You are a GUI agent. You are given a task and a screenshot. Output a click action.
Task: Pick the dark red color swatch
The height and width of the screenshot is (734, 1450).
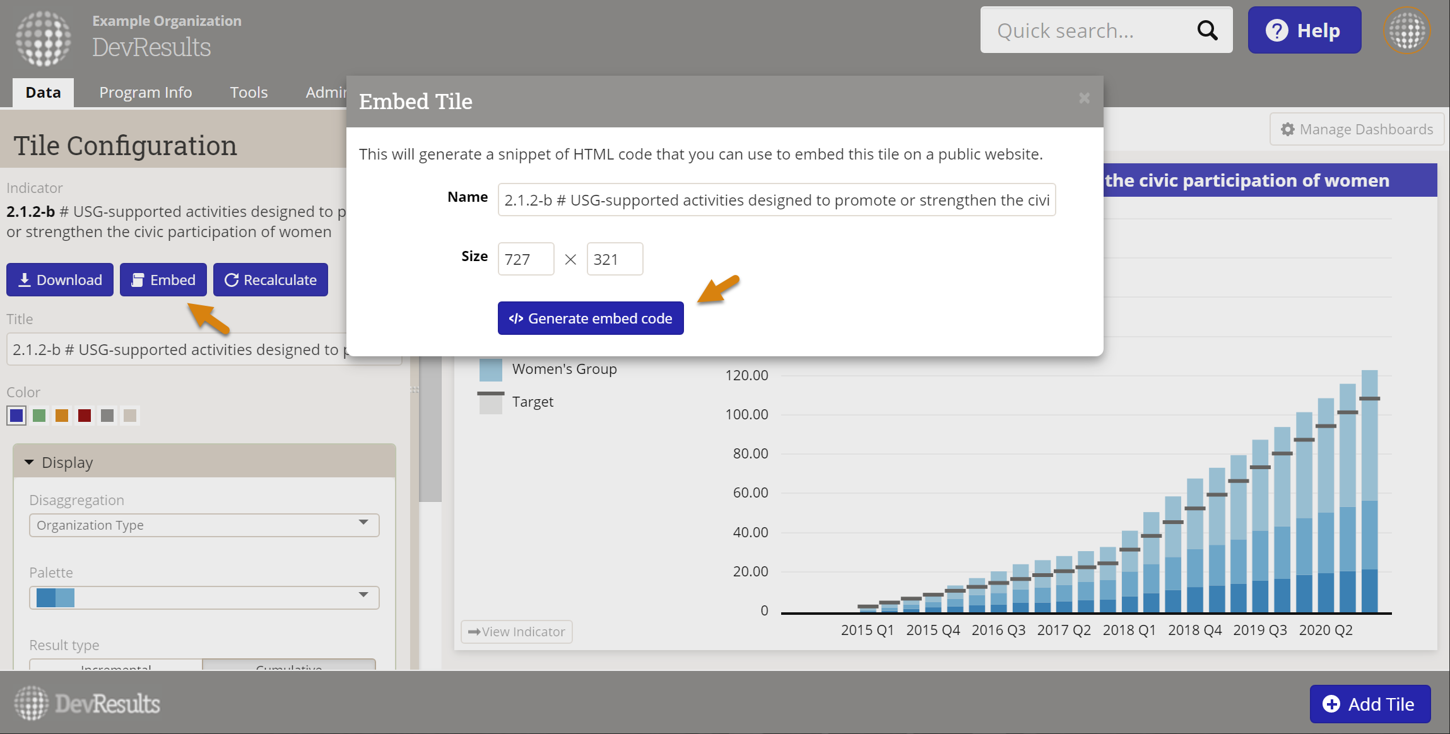click(x=85, y=416)
